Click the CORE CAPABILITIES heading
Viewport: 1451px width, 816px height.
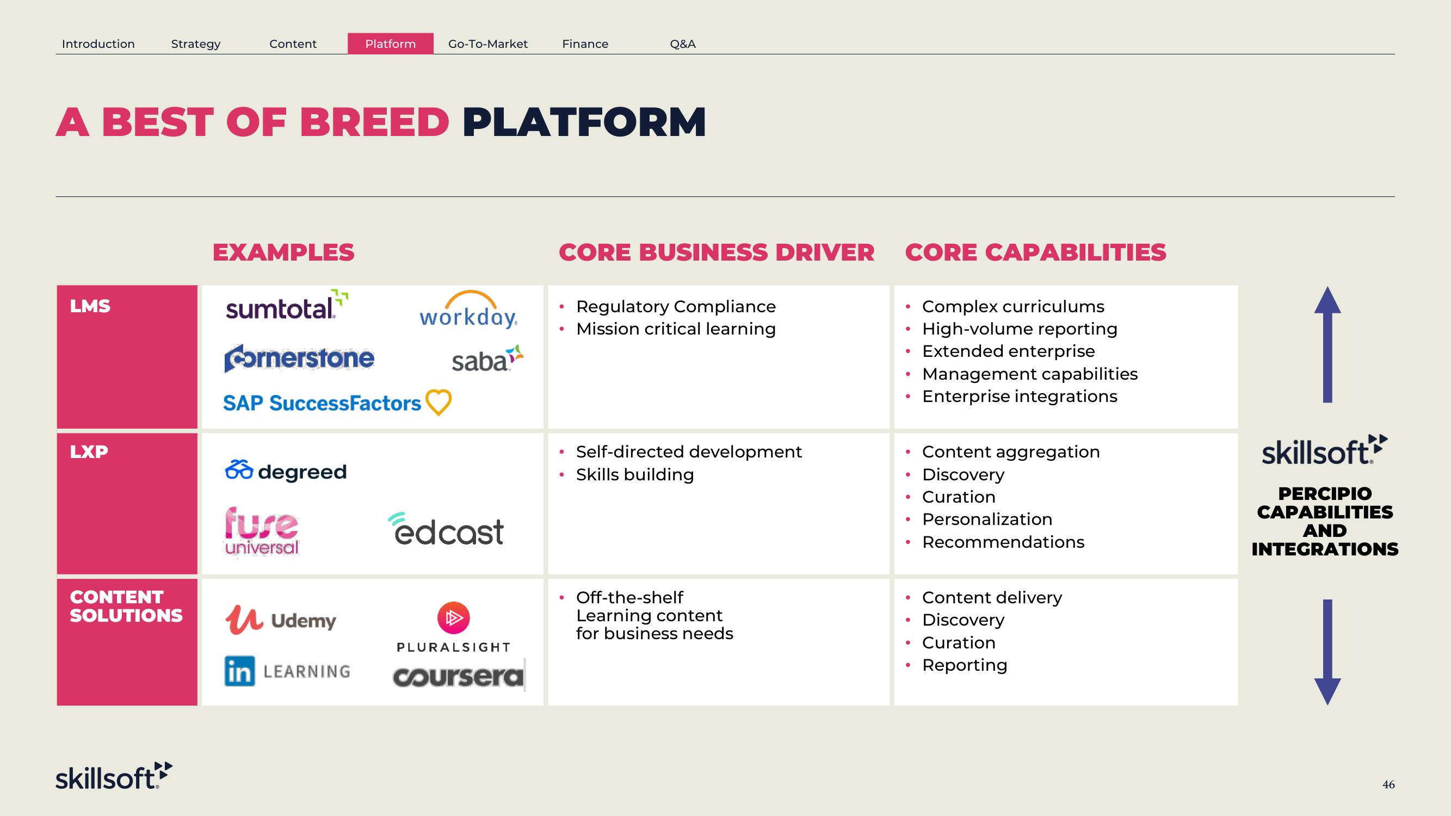tap(1035, 252)
